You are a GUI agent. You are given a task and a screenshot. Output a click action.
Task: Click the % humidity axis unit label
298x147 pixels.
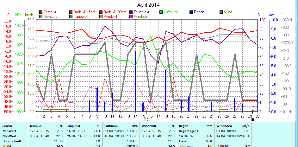(259, 15)
